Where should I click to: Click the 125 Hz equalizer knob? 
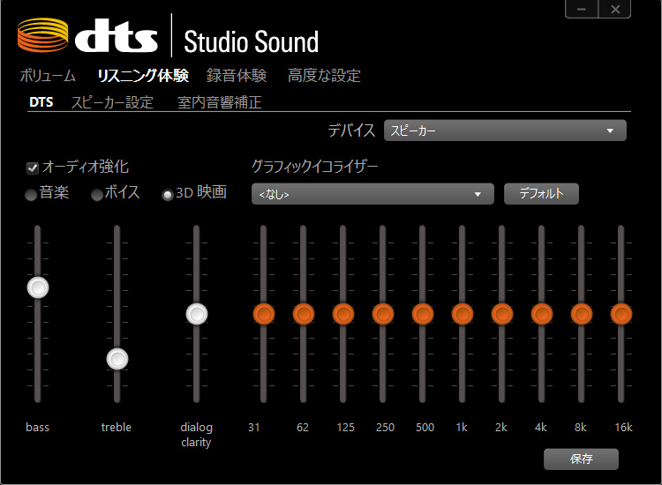point(343,314)
